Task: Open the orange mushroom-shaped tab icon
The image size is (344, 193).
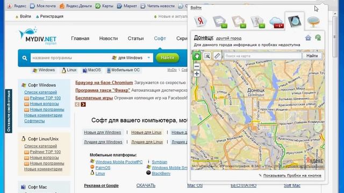Action: tap(313, 21)
